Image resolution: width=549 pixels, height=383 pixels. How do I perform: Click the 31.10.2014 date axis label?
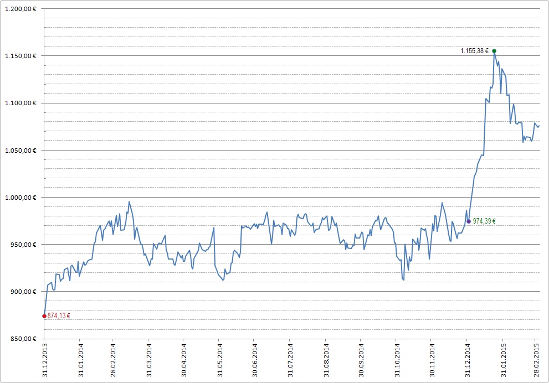[397, 360]
